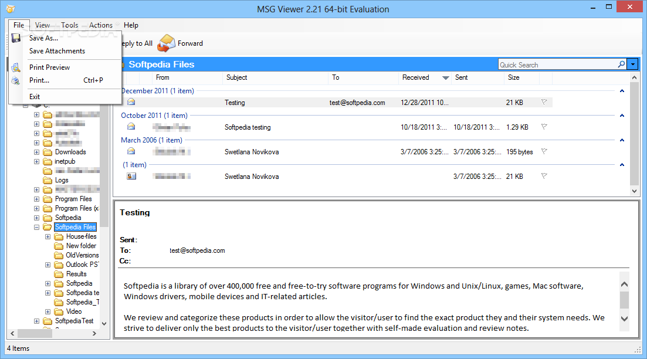Click the floppy disk icon beside Save As
The image size is (647, 359).
(16, 38)
